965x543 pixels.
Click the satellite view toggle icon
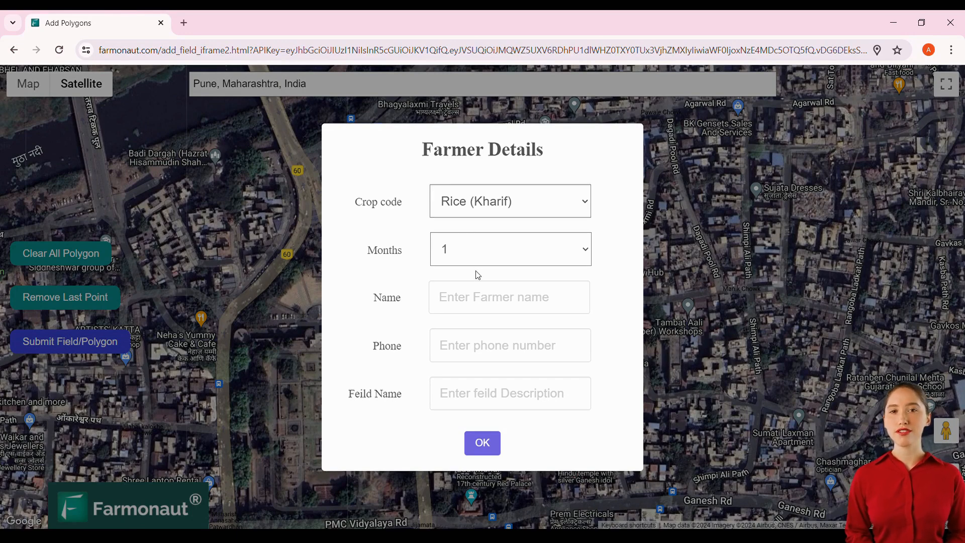pyautogui.click(x=81, y=83)
